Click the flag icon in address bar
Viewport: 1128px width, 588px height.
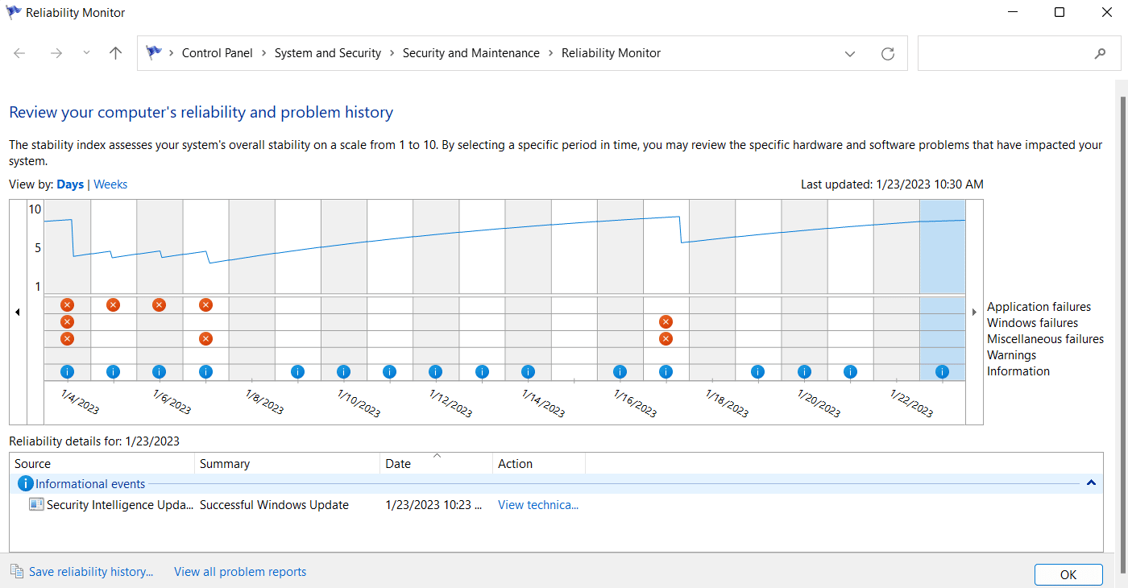click(153, 53)
